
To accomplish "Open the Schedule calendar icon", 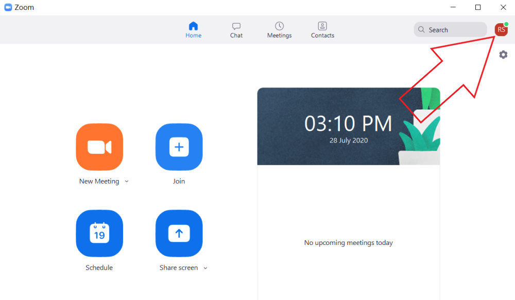I will pyautogui.click(x=99, y=234).
